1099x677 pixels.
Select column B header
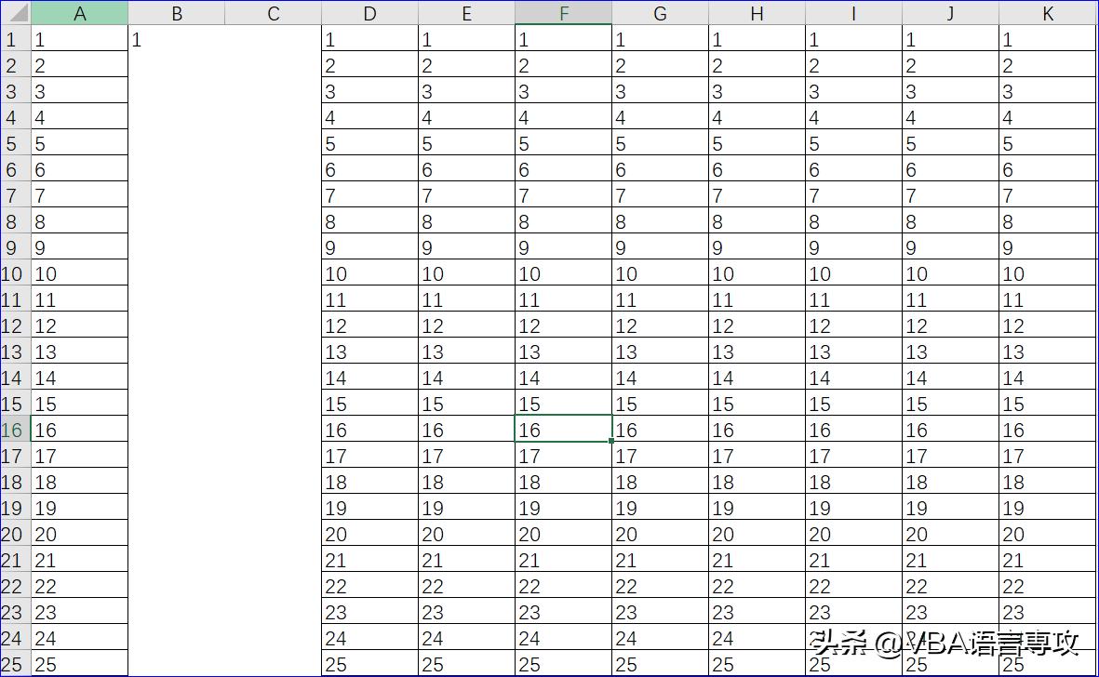(x=177, y=13)
